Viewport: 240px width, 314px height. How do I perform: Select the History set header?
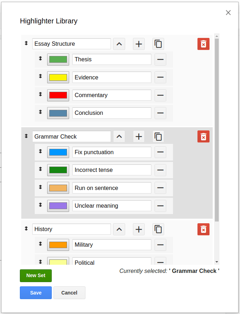tap(71, 229)
